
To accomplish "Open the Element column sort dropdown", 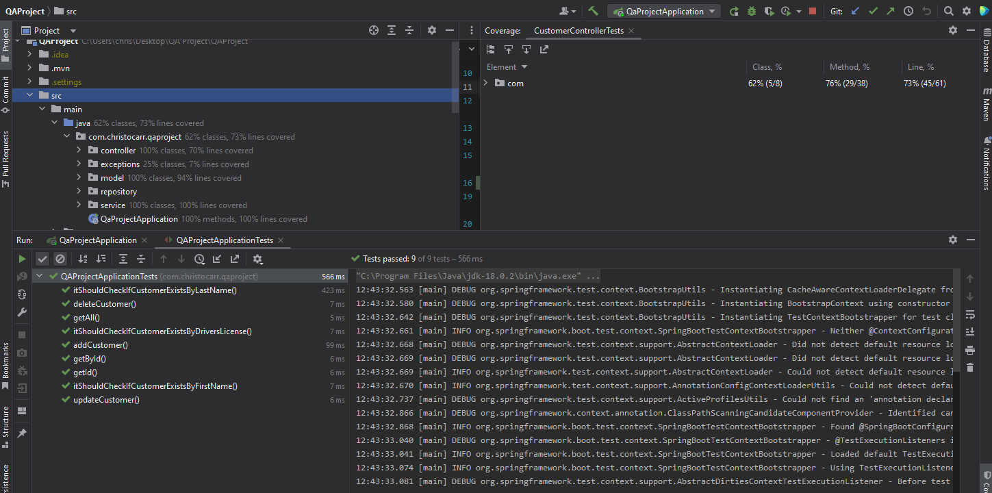I will [524, 67].
